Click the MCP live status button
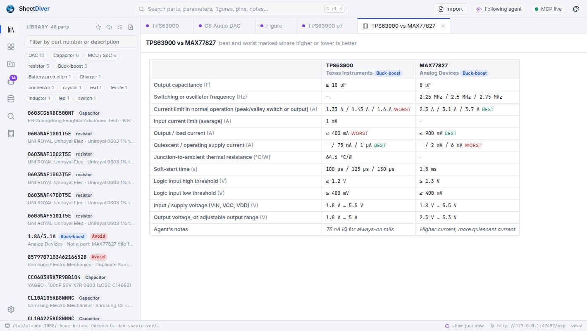The height and width of the screenshot is (331, 587). tap(548, 9)
